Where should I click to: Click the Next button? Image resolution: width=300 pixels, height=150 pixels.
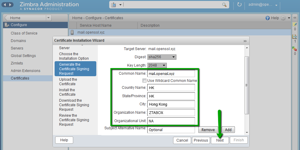(x=220, y=140)
